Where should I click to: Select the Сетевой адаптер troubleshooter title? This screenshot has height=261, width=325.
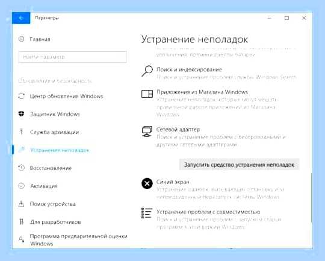pyautogui.click(x=178, y=130)
